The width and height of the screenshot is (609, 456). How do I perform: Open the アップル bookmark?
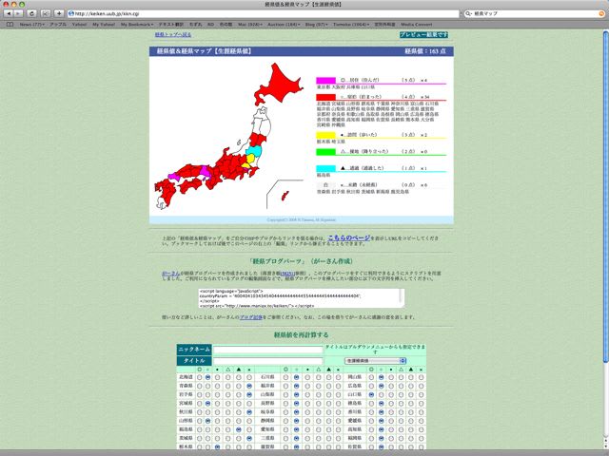click(x=58, y=25)
